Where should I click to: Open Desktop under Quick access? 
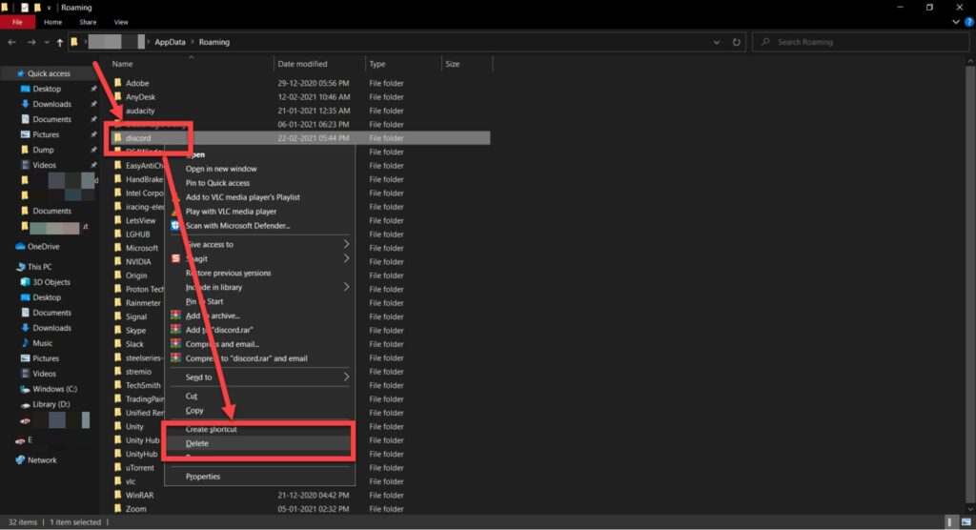pyautogui.click(x=47, y=89)
